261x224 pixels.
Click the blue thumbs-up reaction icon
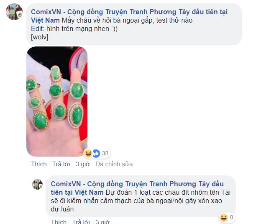[x=96, y=154]
